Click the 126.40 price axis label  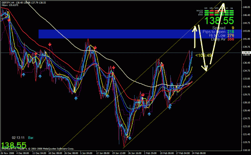(247, 110)
